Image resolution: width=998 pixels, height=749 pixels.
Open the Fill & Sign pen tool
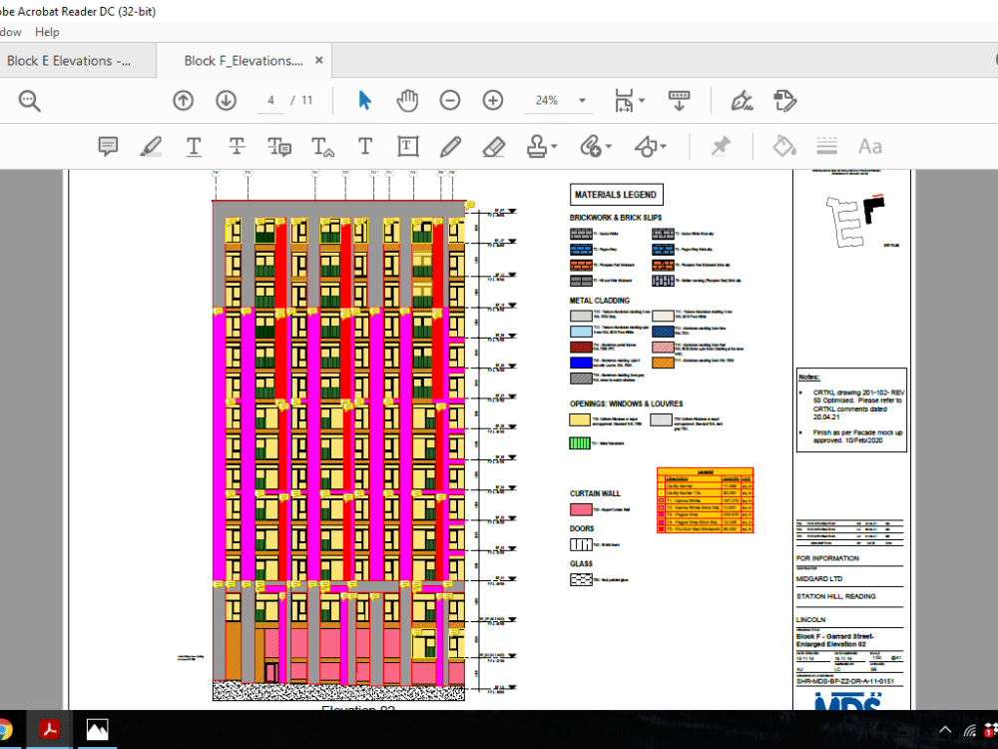[x=742, y=101]
